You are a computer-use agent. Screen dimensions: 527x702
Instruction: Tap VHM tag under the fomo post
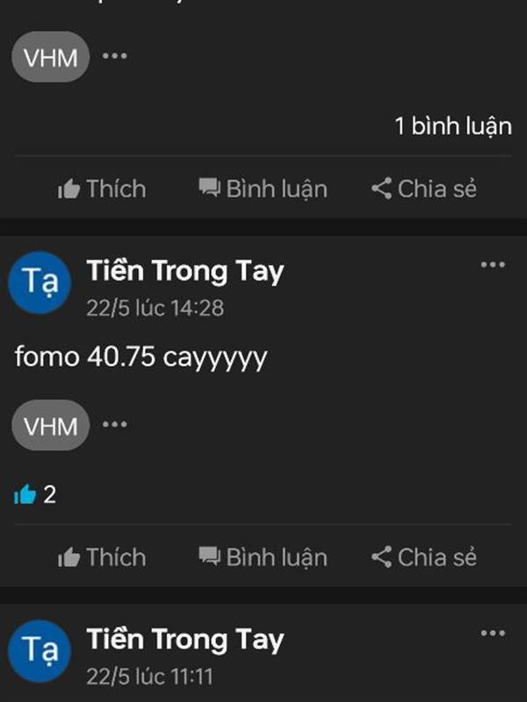click(51, 426)
